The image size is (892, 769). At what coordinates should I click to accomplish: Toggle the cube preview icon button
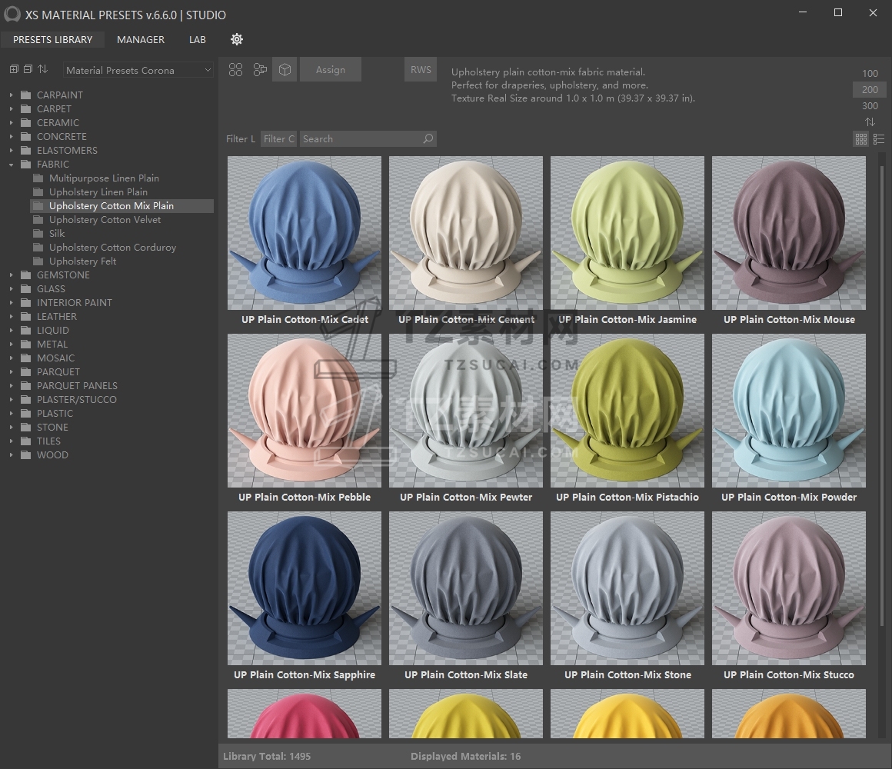pyautogui.click(x=285, y=69)
